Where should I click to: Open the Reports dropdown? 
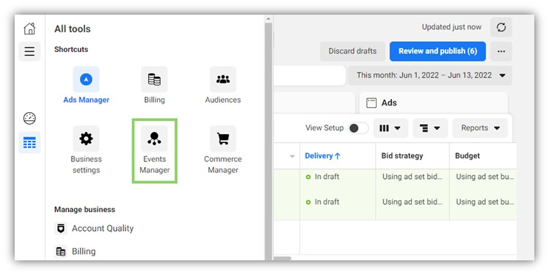point(480,128)
